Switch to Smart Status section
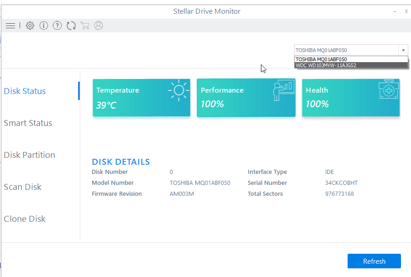 pyautogui.click(x=29, y=123)
